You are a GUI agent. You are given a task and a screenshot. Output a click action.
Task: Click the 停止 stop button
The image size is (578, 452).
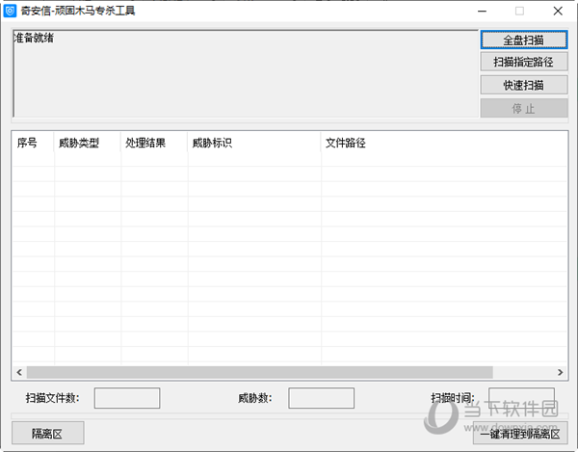(x=523, y=108)
